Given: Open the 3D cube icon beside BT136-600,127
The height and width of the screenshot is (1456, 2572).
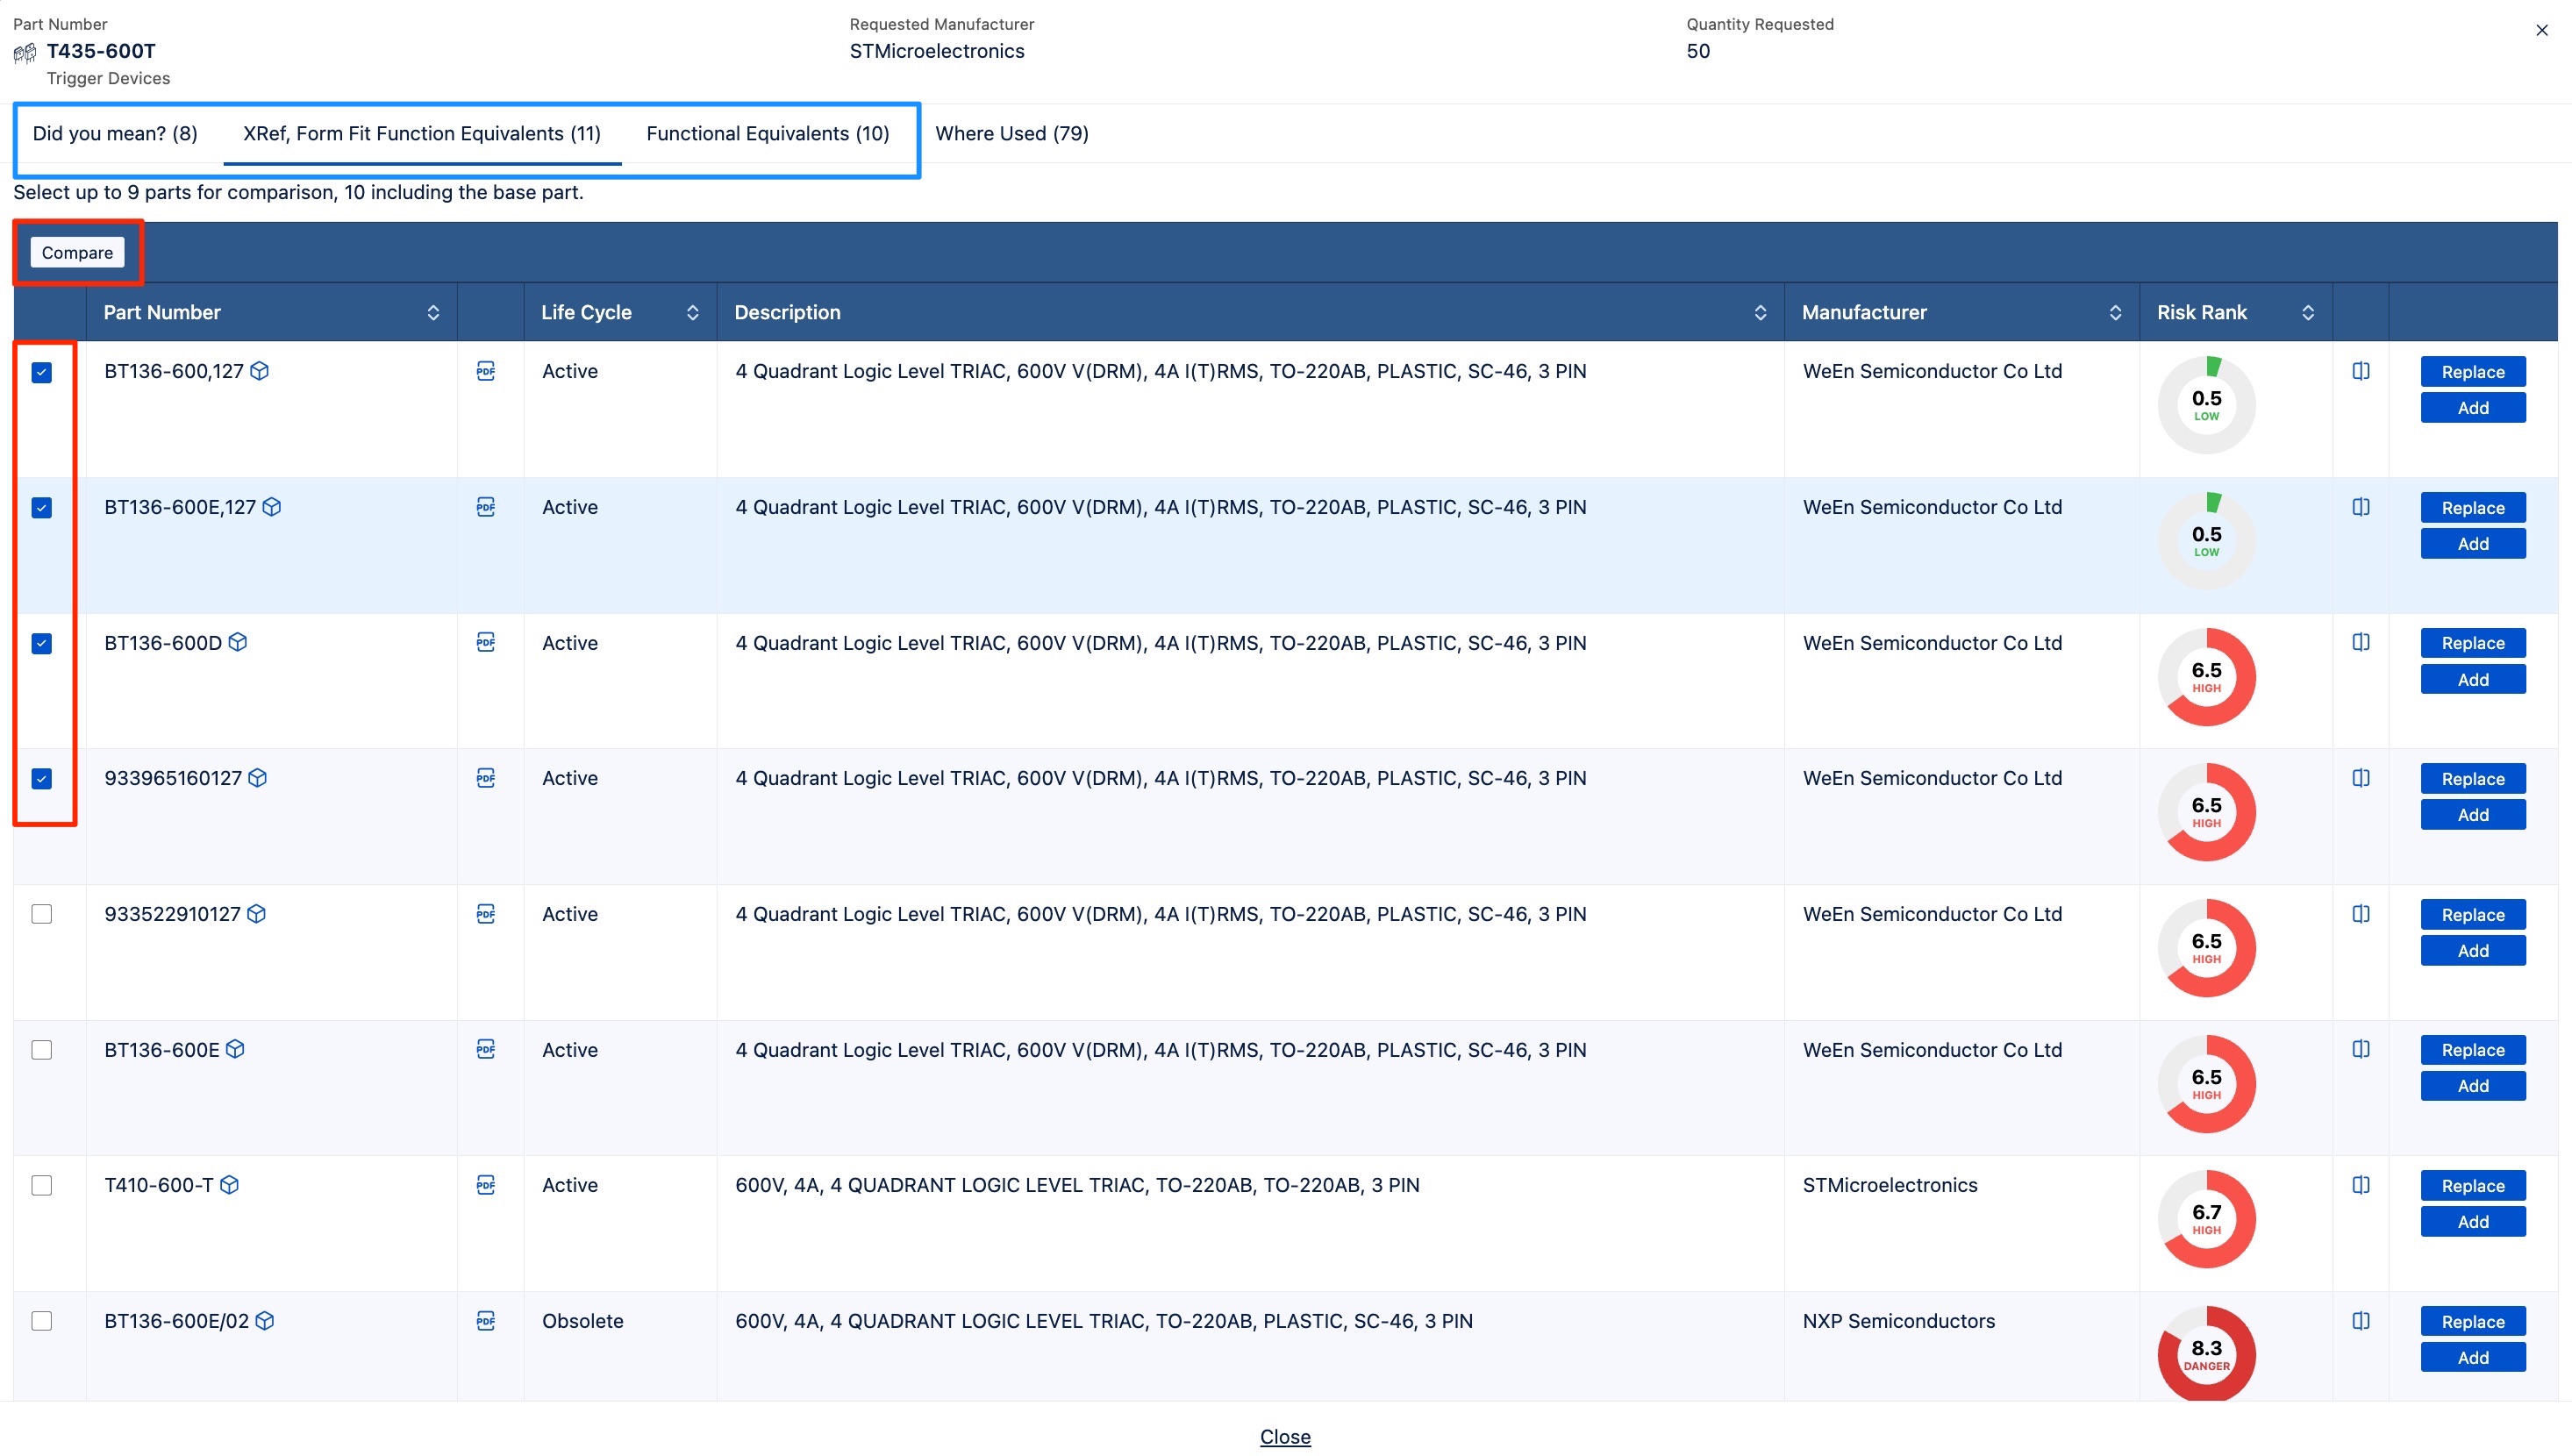Looking at the screenshot, I should pos(259,371).
